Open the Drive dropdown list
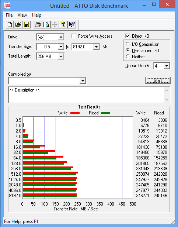This screenshot has width=178, height=227. tap(61, 37)
